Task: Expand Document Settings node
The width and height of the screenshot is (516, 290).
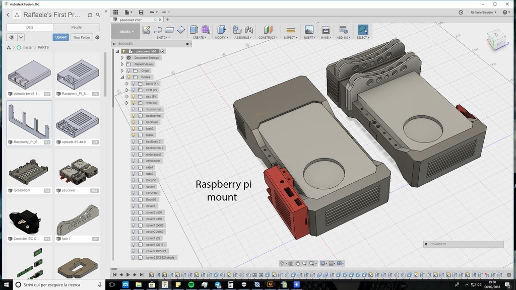Action: pos(122,57)
